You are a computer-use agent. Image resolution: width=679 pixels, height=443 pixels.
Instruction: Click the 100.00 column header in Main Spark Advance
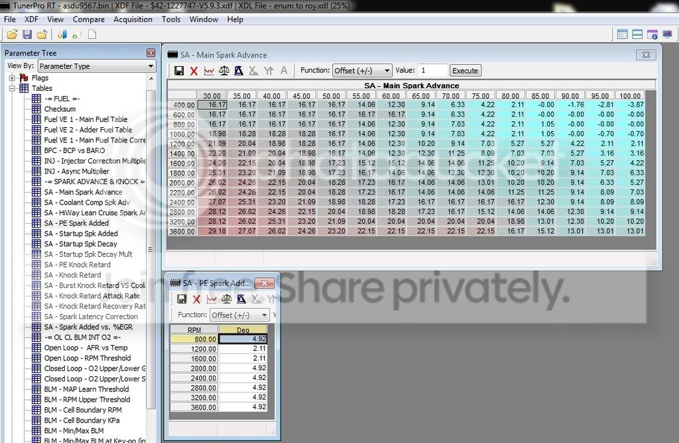(630, 95)
